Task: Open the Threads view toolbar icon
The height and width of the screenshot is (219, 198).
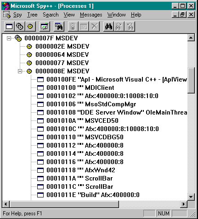Action: (x=30, y=27)
